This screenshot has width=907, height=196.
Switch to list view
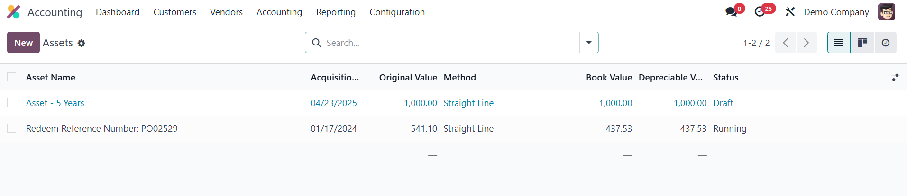click(x=839, y=43)
